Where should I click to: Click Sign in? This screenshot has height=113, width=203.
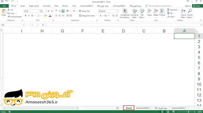coord(187,6)
